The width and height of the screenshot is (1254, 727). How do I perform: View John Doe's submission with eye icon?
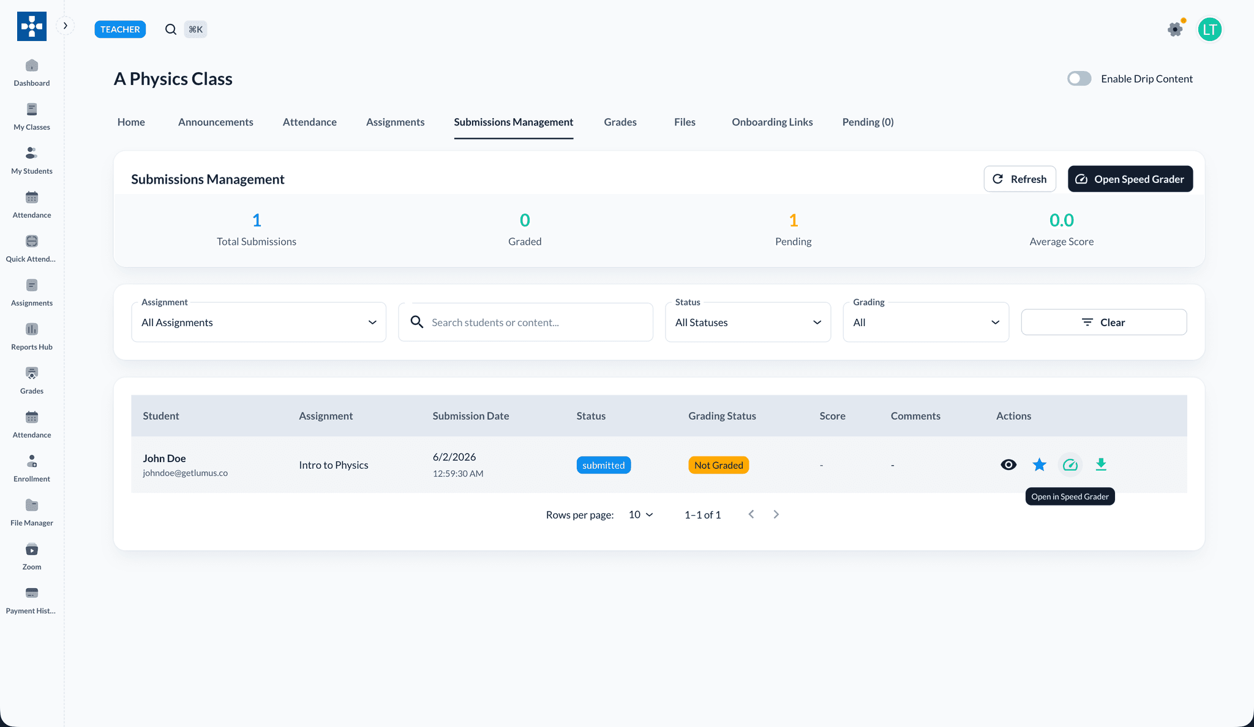click(x=1008, y=465)
